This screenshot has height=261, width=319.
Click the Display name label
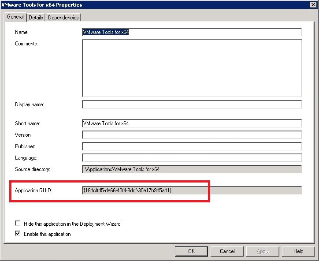pos(29,104)
